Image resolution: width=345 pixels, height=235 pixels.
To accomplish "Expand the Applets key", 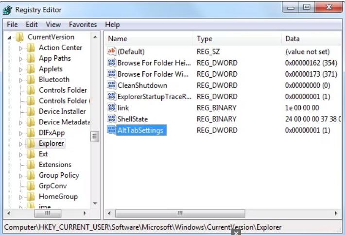I will [x=21, y=69].
